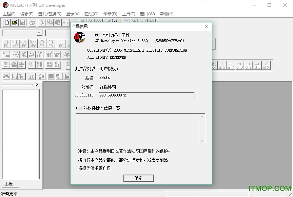This screenshot has width=293, height=197.
Task: Click the GX Developer Version 8.86Q text
Action: tap(121, 41)
